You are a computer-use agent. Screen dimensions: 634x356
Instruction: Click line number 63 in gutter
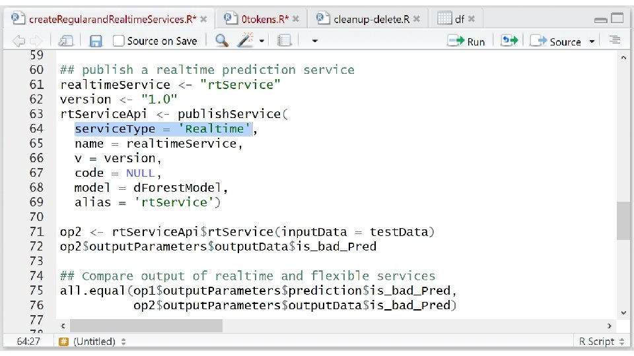36,114
